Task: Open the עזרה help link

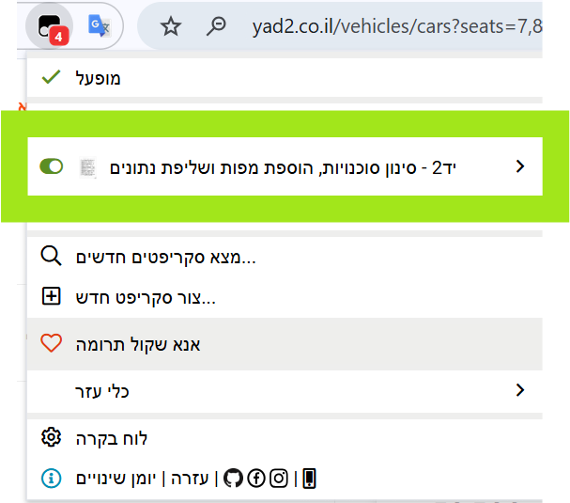Action: click(x=190, y=479)
